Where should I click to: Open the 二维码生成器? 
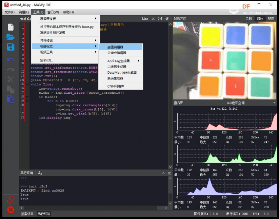pyautogui.click(x=121, y=67)
